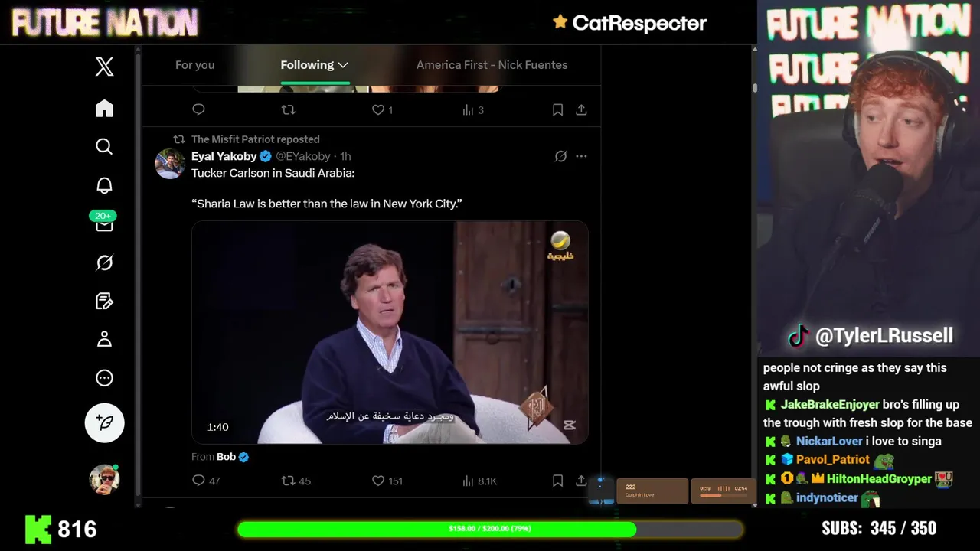
Task: Click the TikTok @TylerLRussell handle
Action: tap(871, 335)
